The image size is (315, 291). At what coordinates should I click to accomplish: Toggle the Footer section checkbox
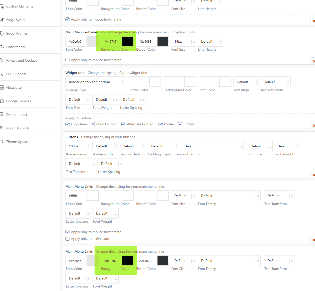pos(161,124)
